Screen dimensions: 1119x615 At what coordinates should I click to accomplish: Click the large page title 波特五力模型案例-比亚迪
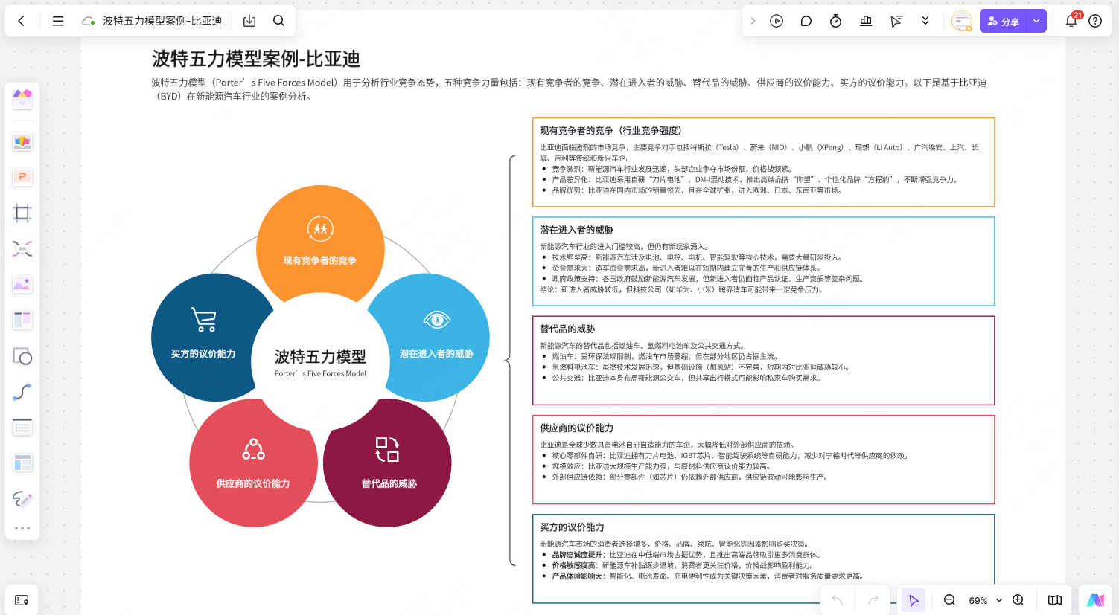coord(256,59)
